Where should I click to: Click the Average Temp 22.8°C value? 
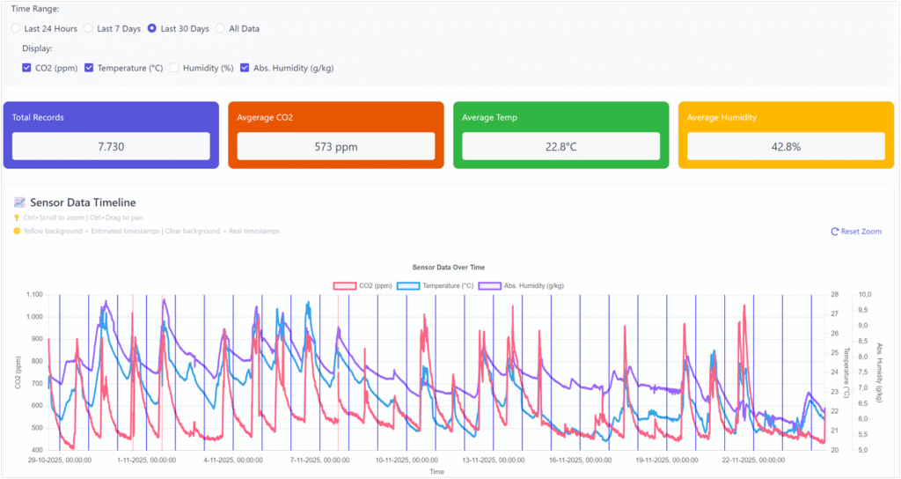560,146
